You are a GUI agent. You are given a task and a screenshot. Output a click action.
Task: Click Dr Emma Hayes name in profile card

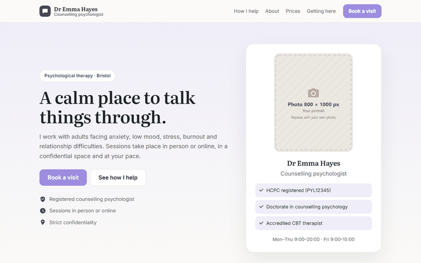click(313, 163)
